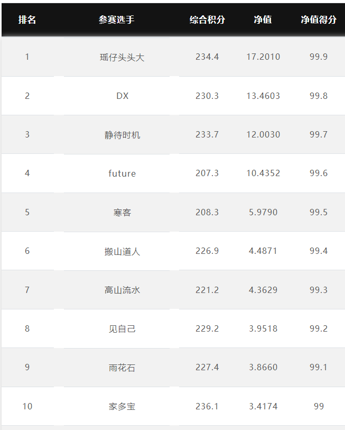Select contestant 瑶仔头头大
This screenshot has width=345, height=430.
pos(122,57)
